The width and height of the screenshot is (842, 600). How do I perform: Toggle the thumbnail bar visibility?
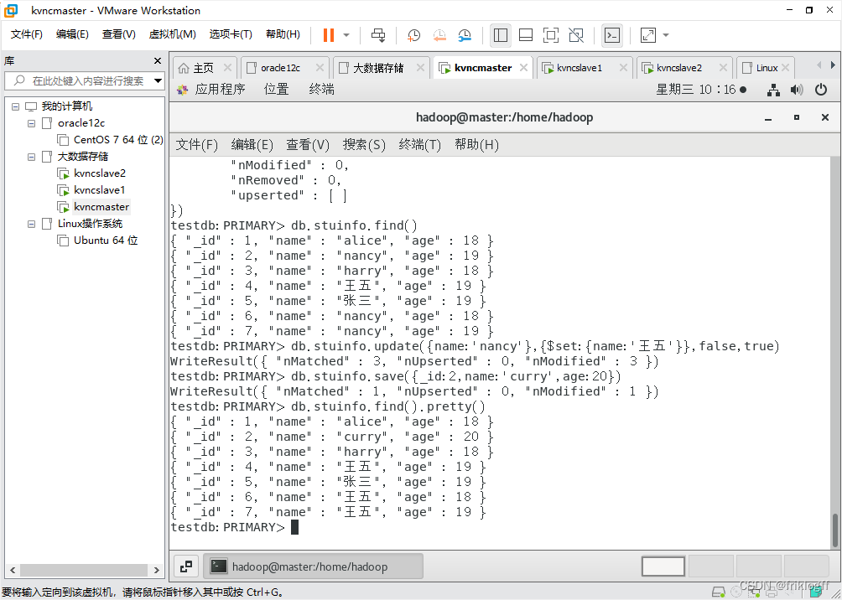pos(526,35)
